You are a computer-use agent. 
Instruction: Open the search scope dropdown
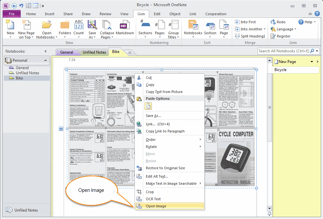[317, 51]
